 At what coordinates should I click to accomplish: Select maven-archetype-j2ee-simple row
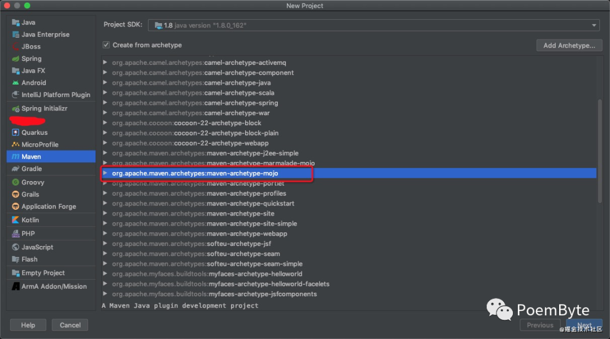tap(349, 153)
